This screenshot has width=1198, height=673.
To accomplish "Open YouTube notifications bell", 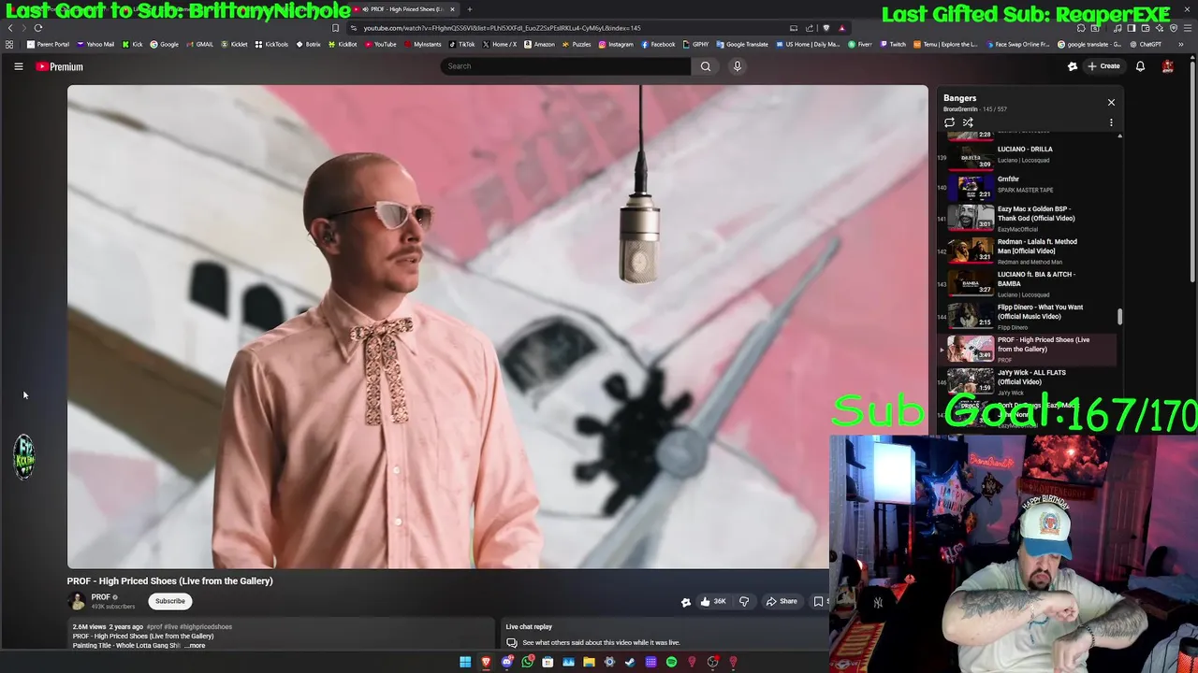I will pos(1140,66).
